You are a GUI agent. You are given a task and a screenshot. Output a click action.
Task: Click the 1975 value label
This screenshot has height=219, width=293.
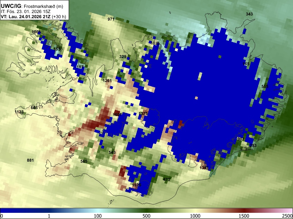137,185
